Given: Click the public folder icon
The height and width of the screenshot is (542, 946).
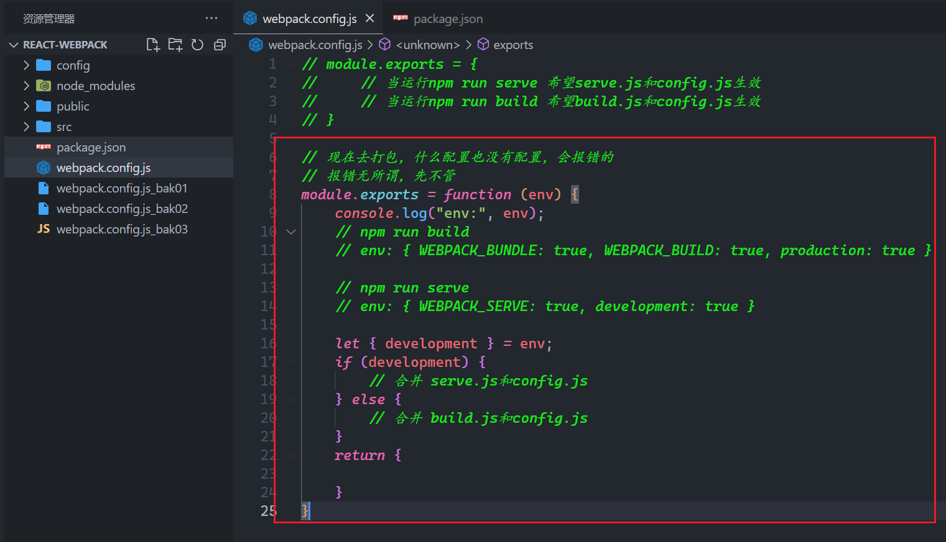Looking at the screenshot, I should [x=44, y=106].
